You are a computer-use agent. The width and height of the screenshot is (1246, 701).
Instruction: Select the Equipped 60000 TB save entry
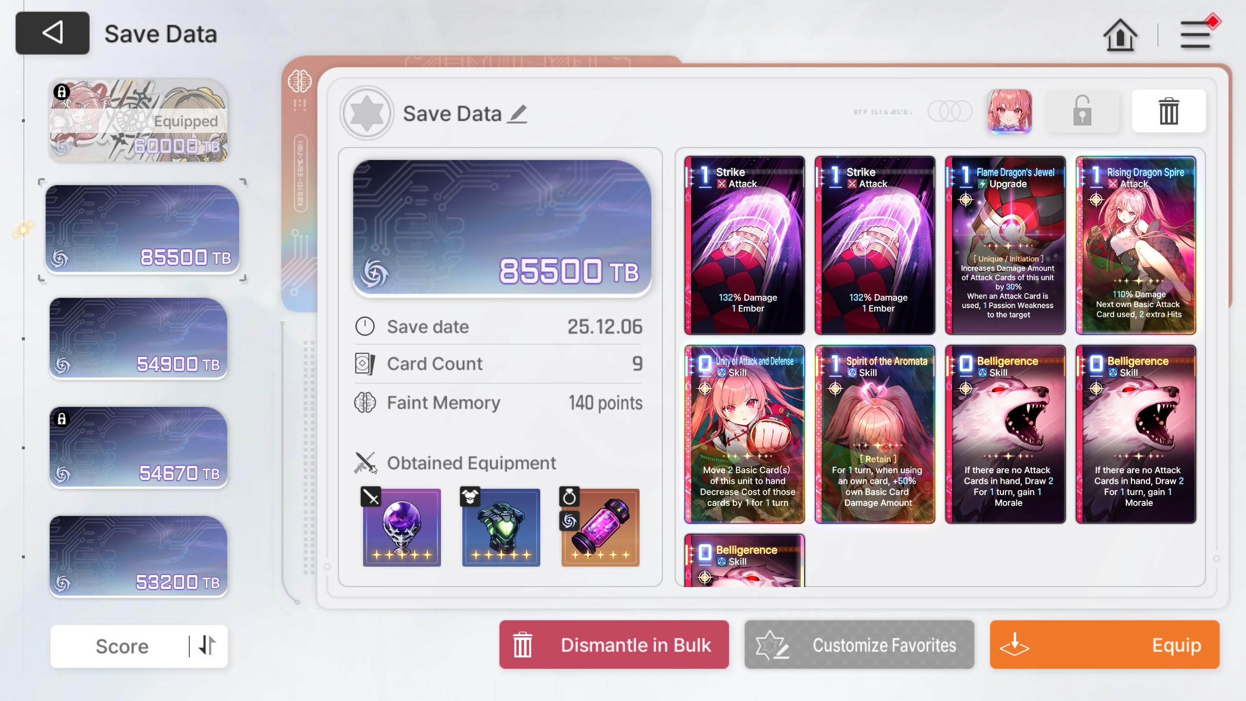coord(138,121)
